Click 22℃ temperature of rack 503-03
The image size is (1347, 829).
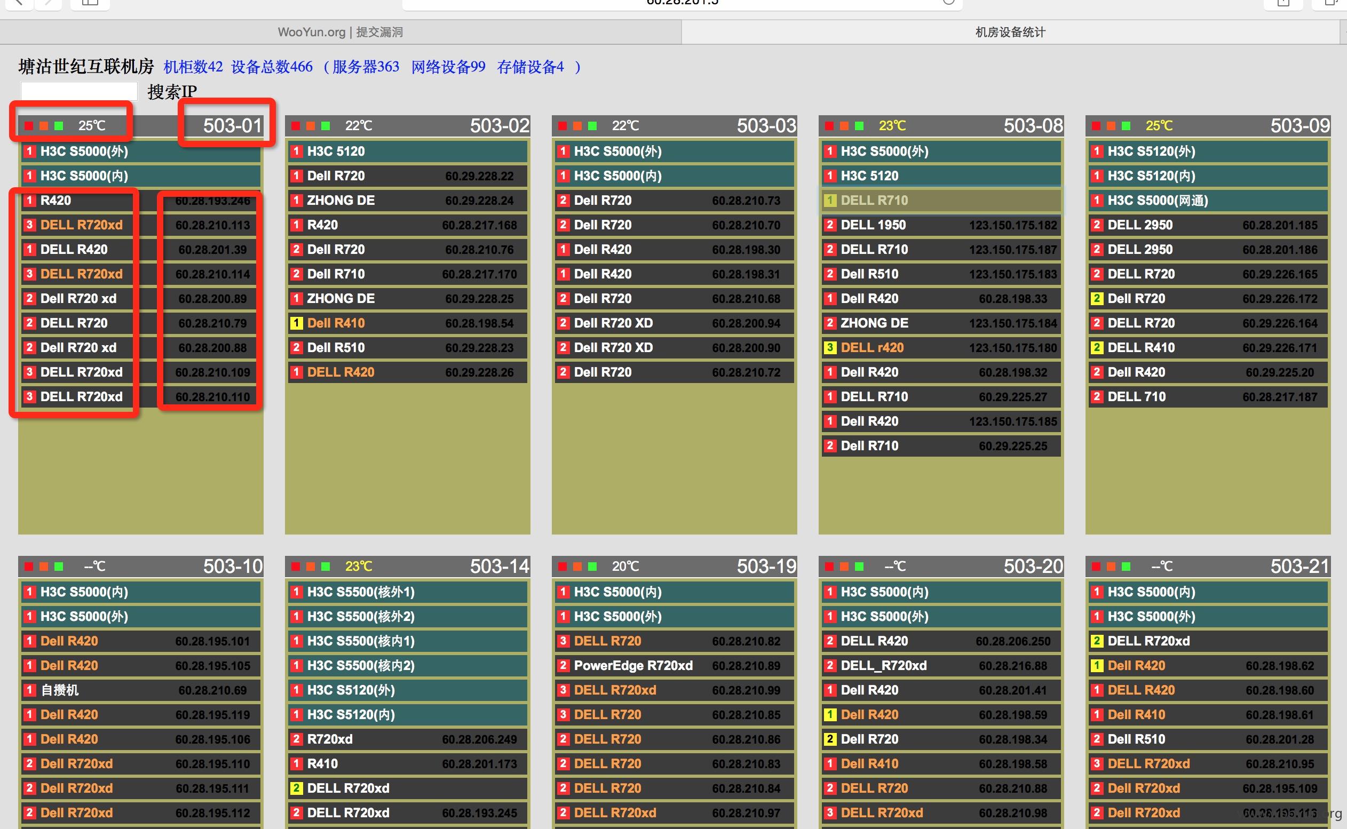pos(626,126)
